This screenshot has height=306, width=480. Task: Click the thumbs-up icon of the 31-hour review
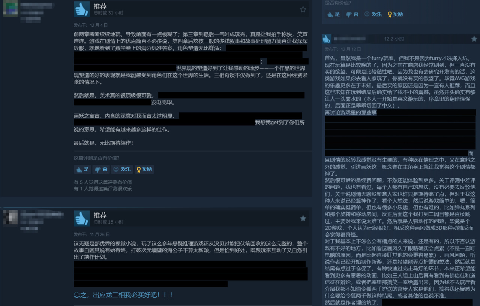[x=82, y=9]
